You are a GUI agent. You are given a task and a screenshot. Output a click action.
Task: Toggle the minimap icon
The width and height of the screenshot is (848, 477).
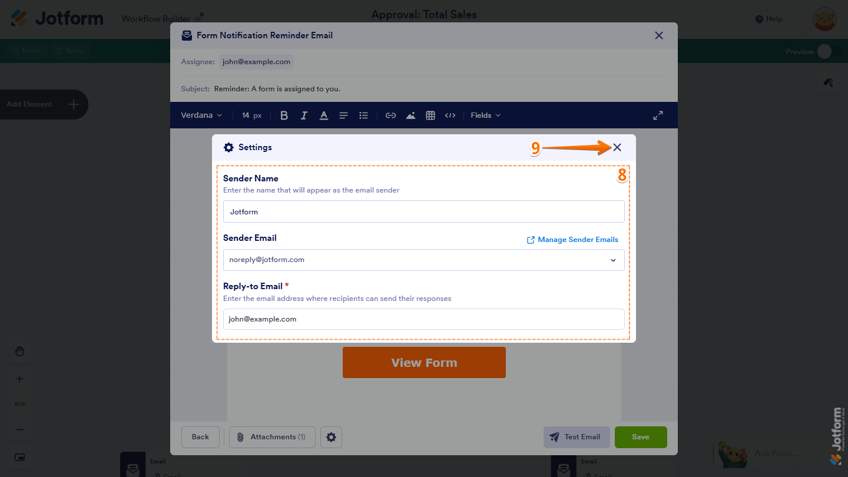pos(19,457)
